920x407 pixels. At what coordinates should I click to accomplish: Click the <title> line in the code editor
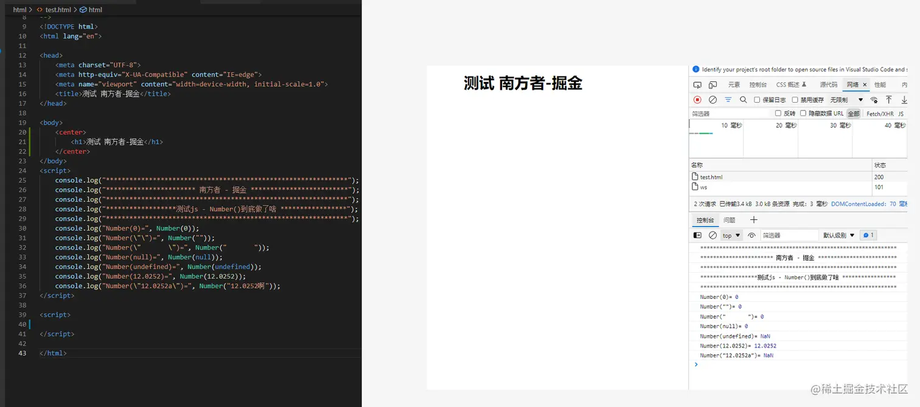113,94
